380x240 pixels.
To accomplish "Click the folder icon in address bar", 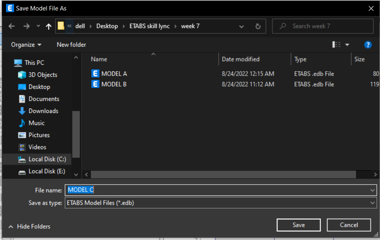I will (61, 26).
